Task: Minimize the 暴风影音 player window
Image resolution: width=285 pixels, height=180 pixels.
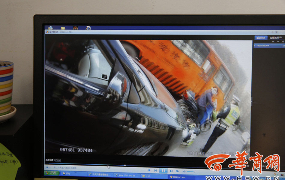Action: click(x=281, y=32)
